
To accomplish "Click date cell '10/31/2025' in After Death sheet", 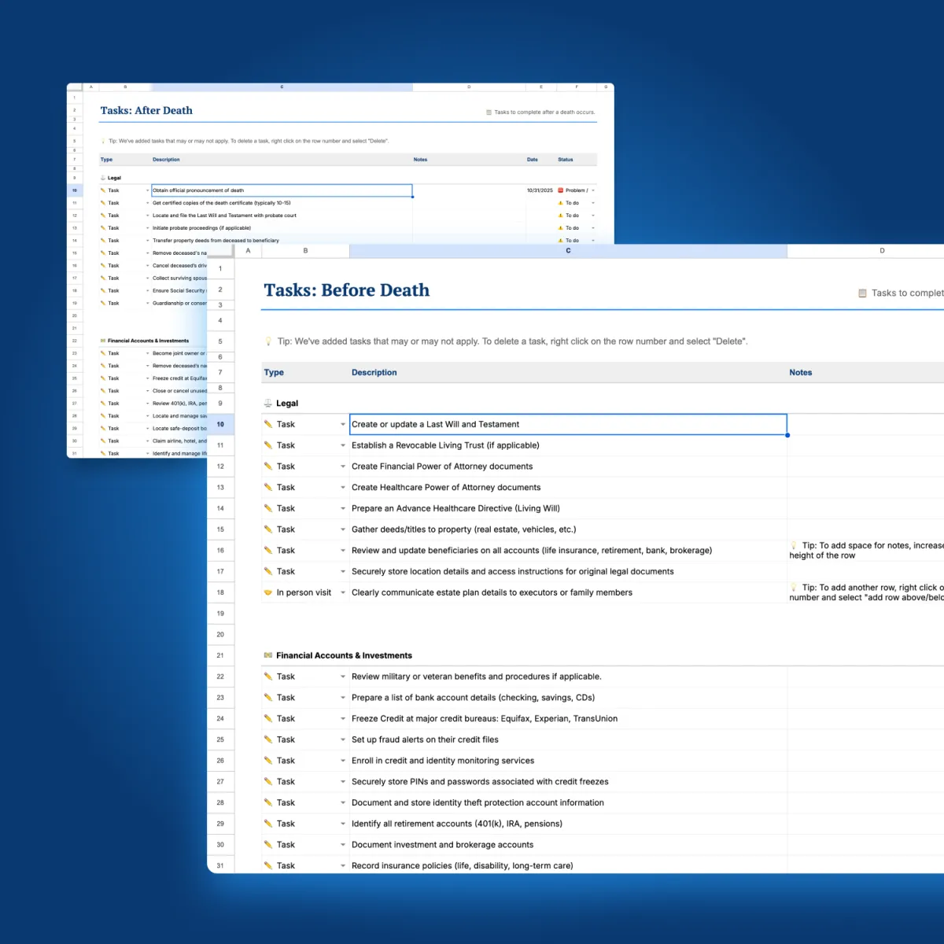I will (x=540, y=190).
